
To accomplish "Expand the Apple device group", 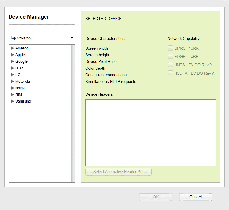I will click(12, 55).
